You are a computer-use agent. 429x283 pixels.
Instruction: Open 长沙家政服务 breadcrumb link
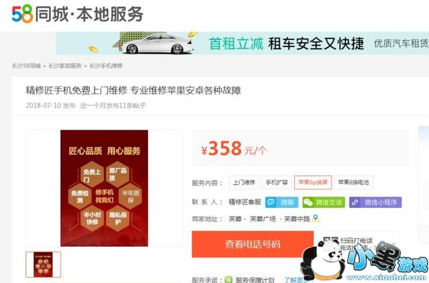click(x=65, y=66)
